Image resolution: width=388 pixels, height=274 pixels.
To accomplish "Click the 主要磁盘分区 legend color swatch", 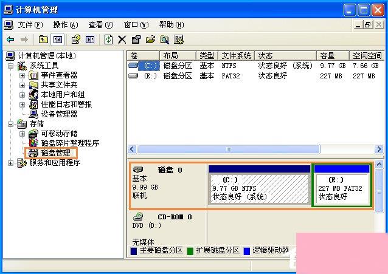I will pyautogui.click(x=134, y=251).
